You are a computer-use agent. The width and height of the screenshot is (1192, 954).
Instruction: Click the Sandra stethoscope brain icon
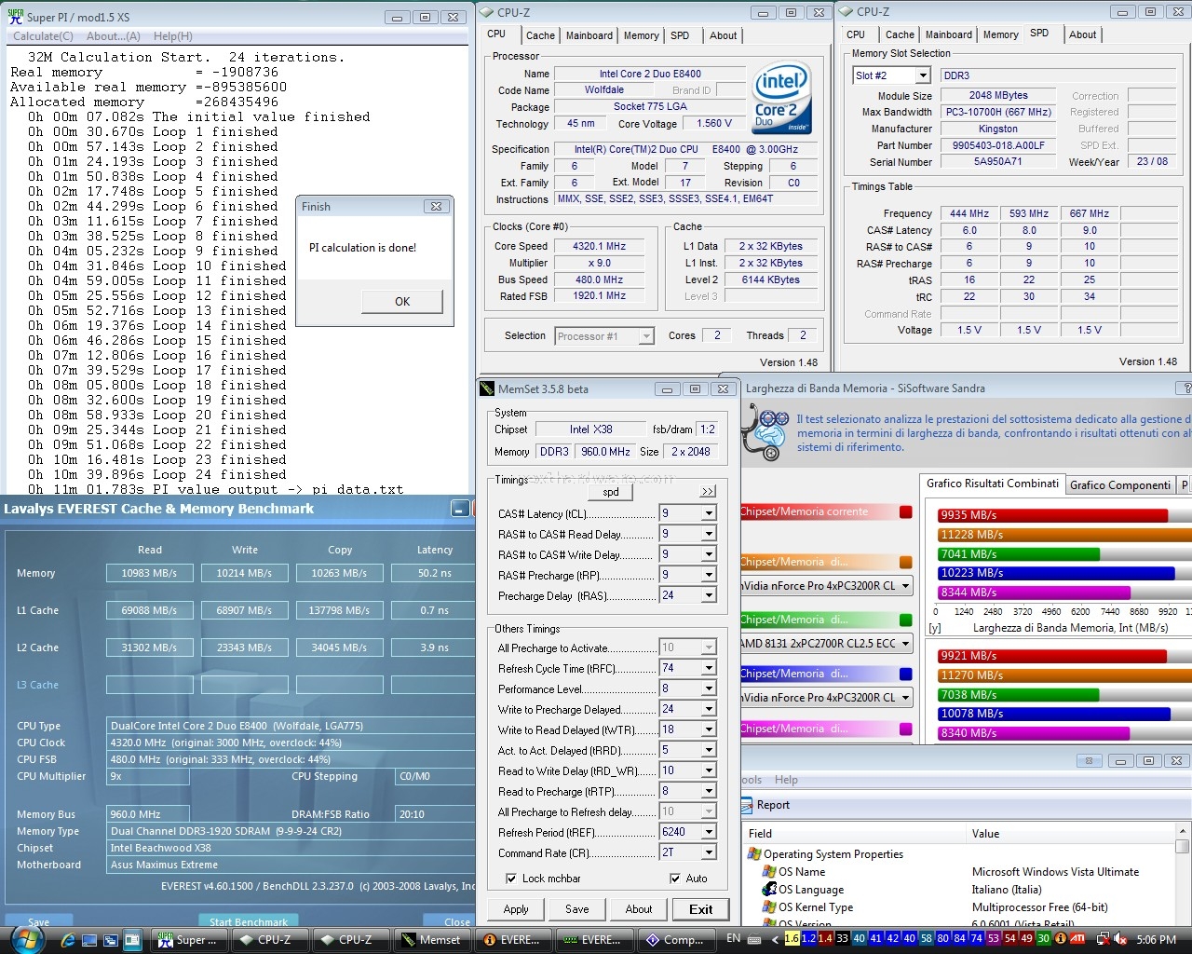tap(768, 433)
